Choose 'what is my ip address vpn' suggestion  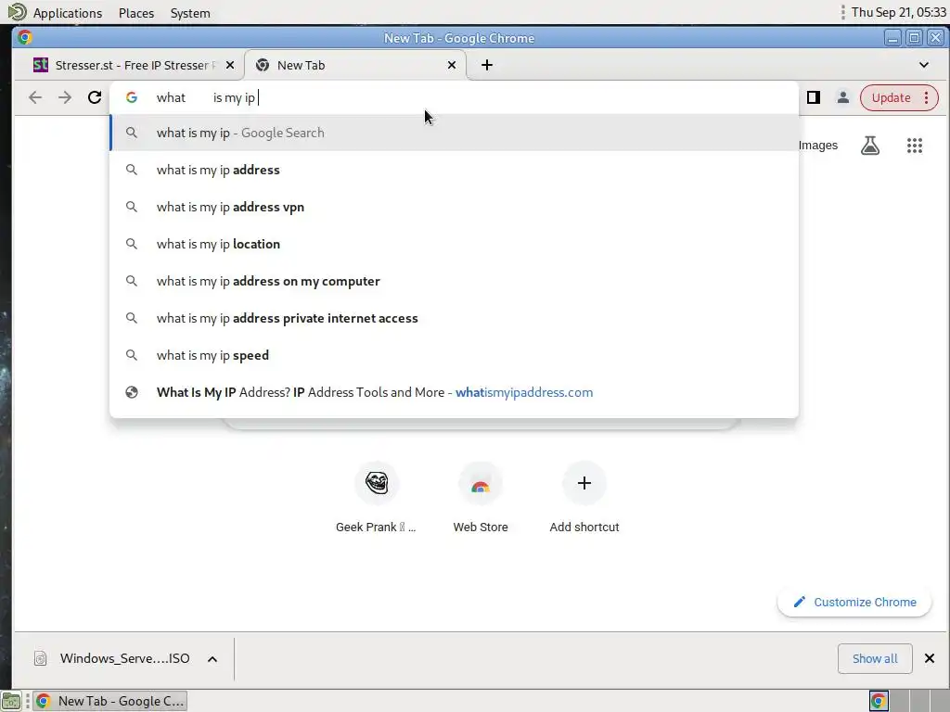point(454,207)
